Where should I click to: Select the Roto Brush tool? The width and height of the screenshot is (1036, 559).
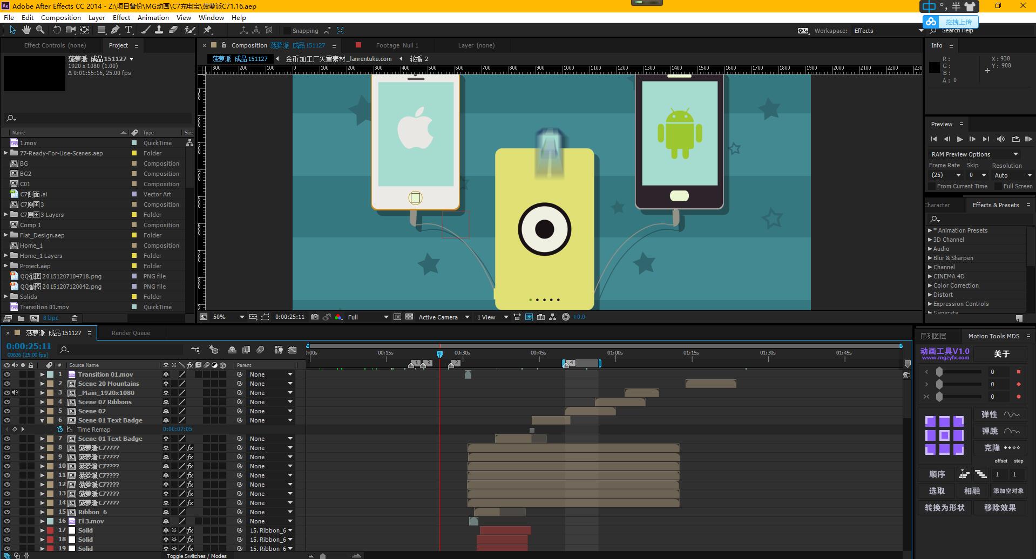(189, 30)
